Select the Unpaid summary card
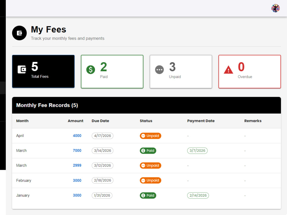Screen dimensions: 287x215 point(181,71)
